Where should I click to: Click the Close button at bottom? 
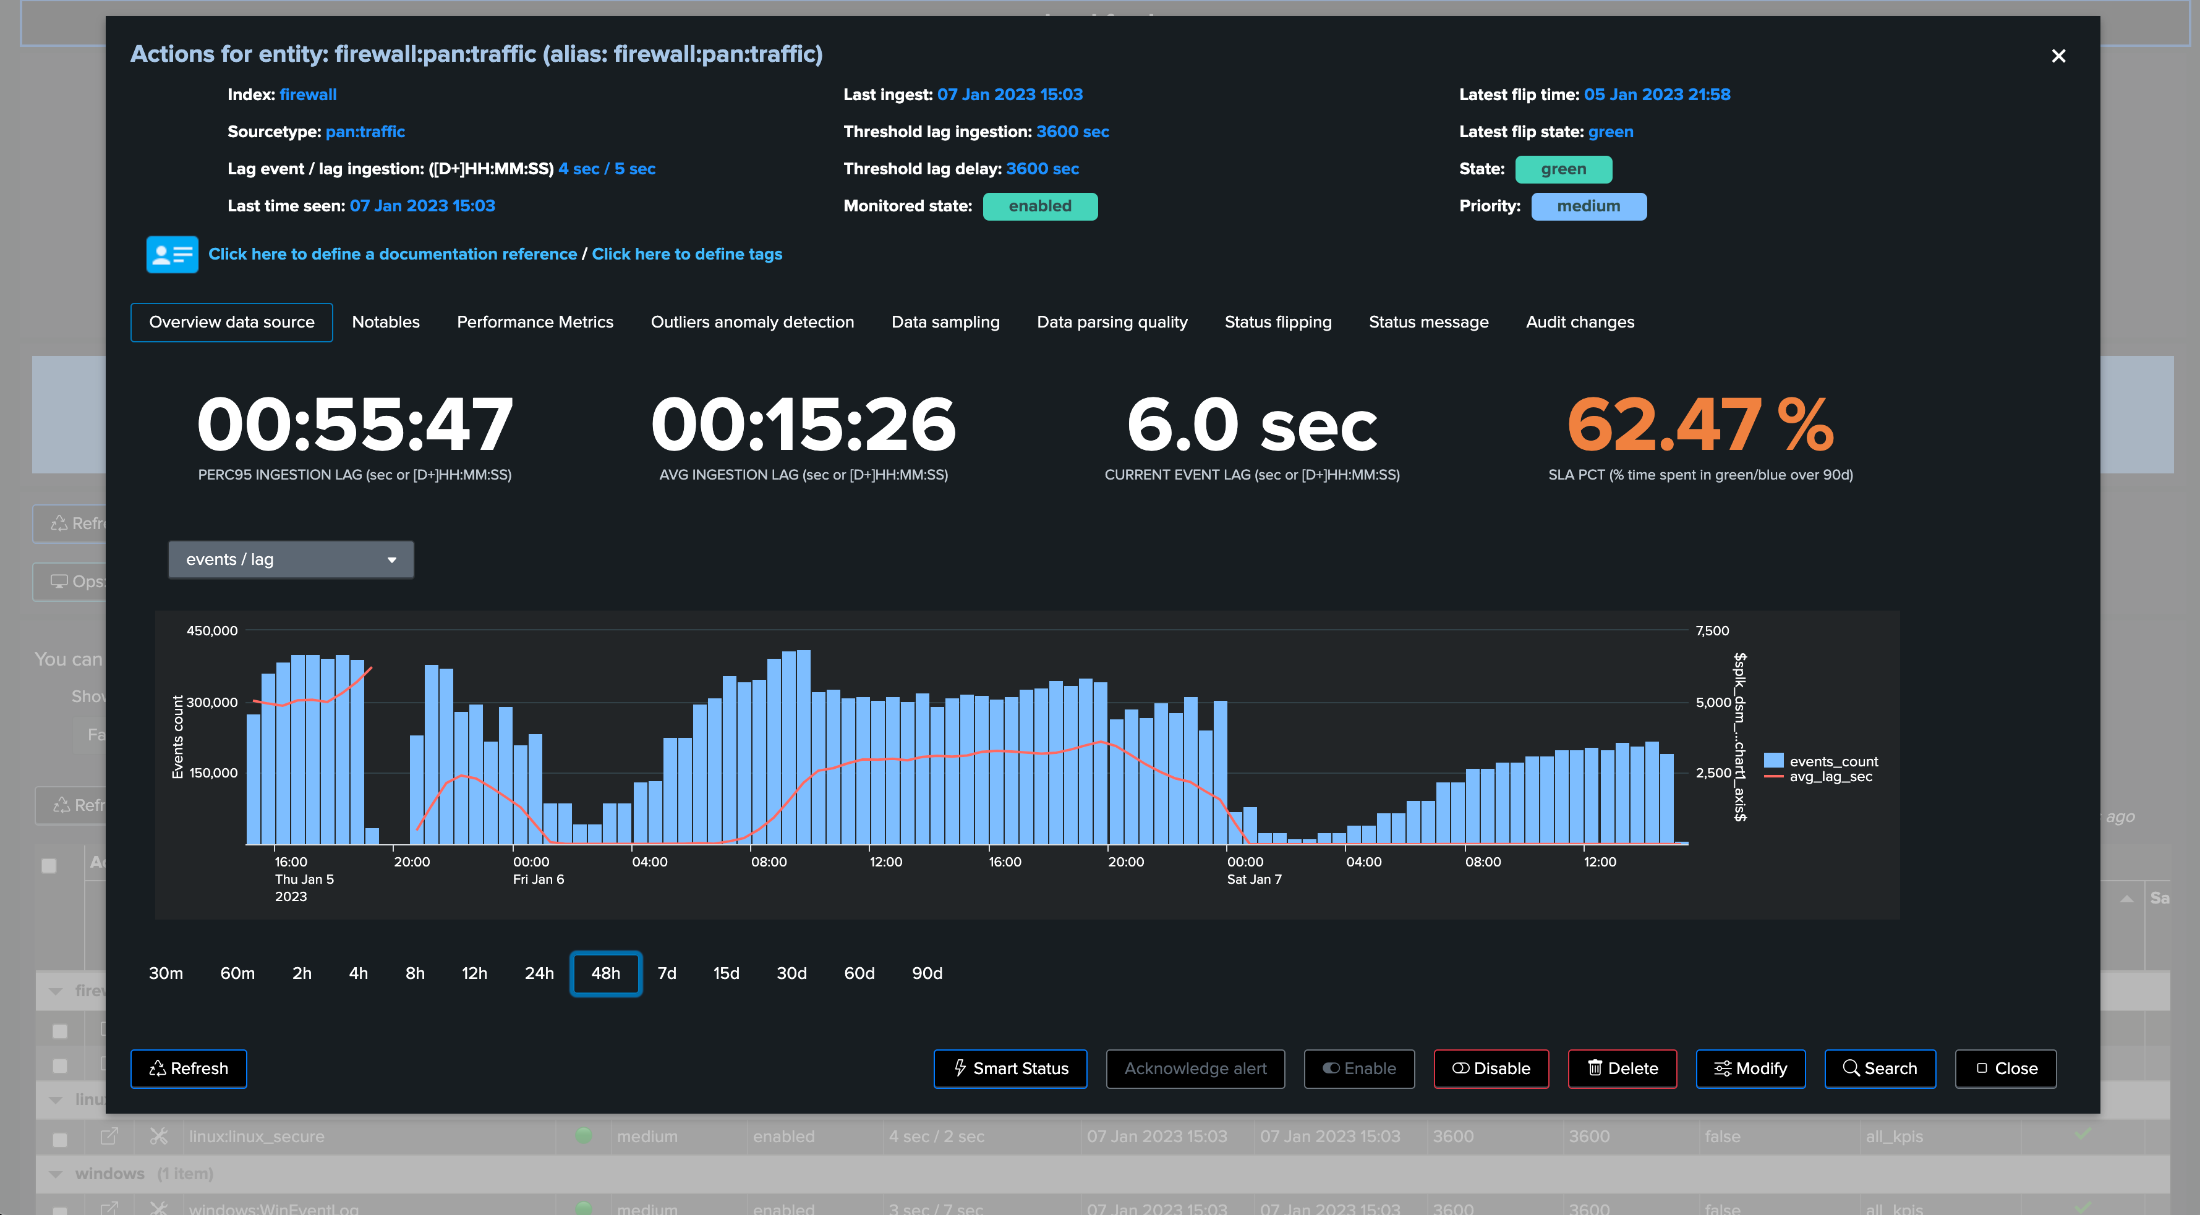pos(2005,1069)
